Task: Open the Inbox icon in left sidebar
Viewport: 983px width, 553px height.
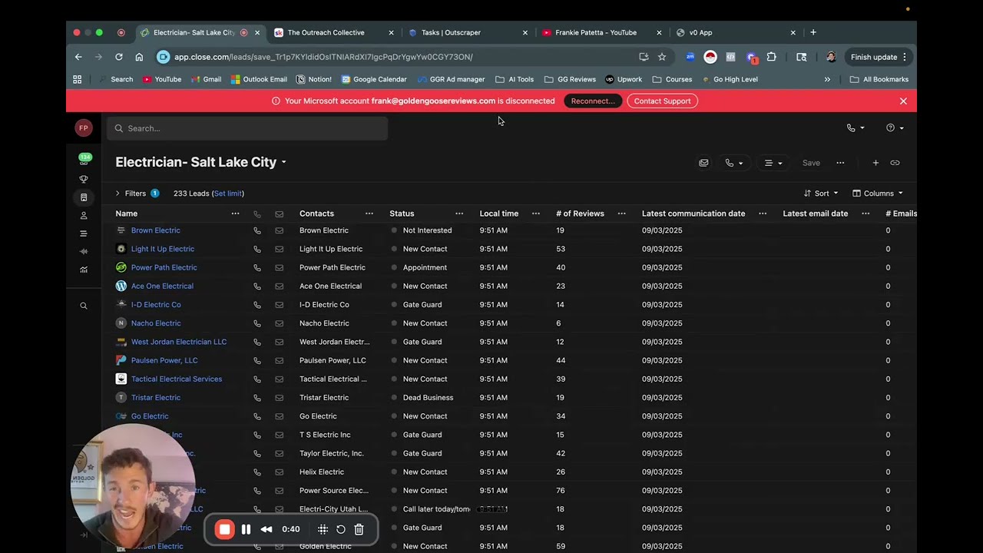Action: click(x=84, y=160)
